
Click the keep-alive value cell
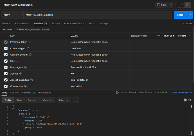(99, 86)
